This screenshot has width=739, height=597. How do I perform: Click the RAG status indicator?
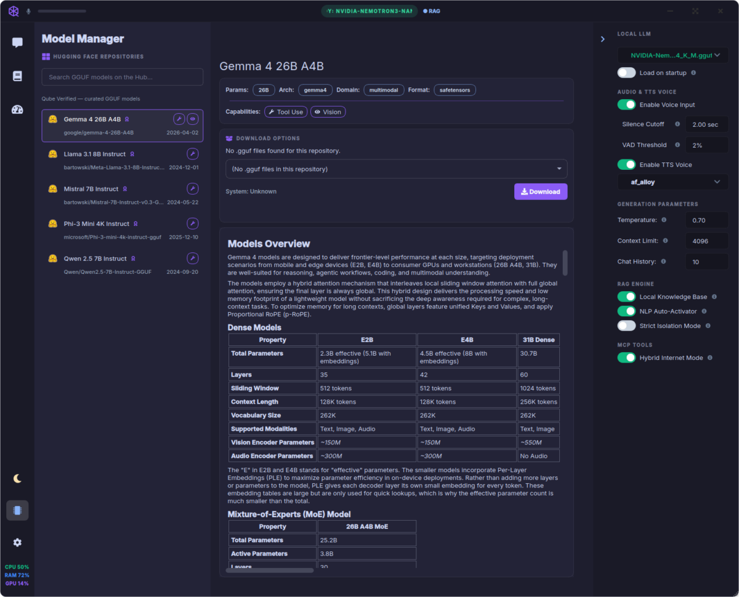(431, 11)
